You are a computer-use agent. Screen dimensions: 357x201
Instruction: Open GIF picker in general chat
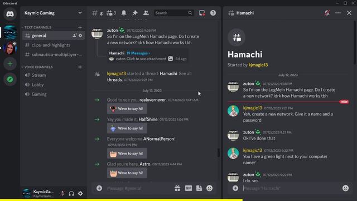[189, 188]
